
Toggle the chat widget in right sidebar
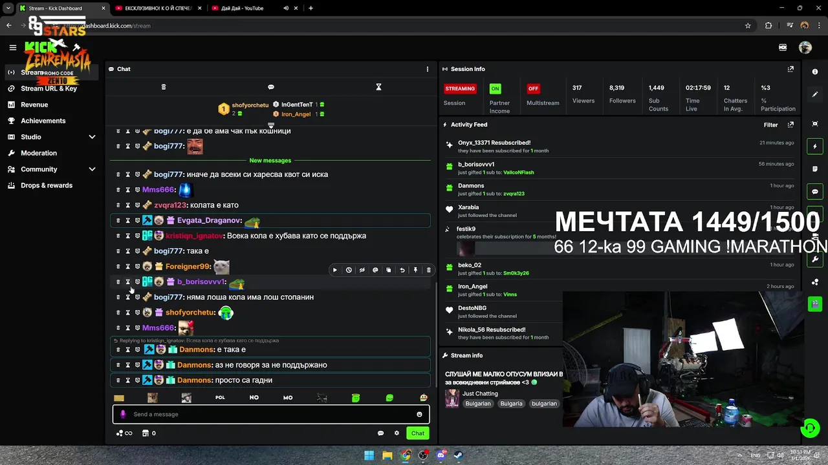(x=815, y=192)
